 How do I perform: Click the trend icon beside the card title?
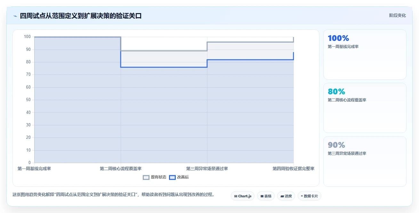[15, 16]
